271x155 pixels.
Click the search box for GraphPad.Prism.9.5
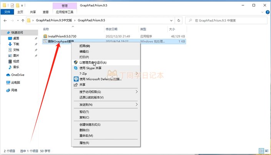click(226, 20)
